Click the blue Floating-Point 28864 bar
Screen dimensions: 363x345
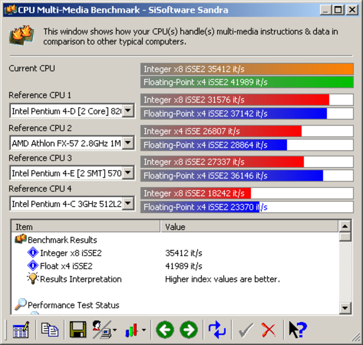coord(247,145)
